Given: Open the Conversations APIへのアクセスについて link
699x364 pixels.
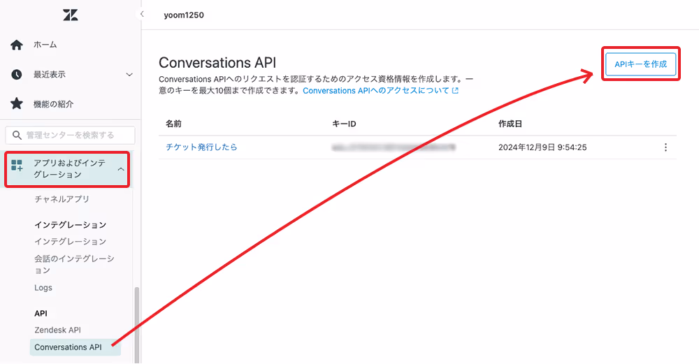Looking at the screenshot, I should (376, 90).
